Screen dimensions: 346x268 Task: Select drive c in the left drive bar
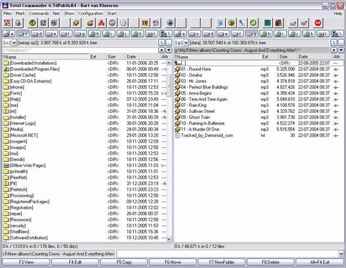[23, 34]
